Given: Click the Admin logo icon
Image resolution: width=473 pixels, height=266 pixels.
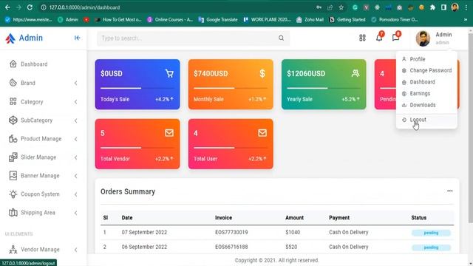Looking at the screenshot, I should pyautogui.click(x=10, y=38).
